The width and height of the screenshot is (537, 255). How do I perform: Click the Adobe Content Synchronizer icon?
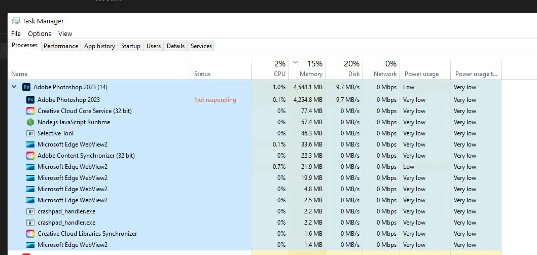[x=30, y=156]
